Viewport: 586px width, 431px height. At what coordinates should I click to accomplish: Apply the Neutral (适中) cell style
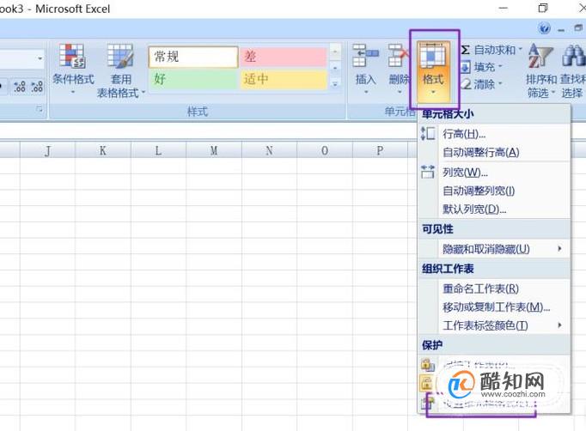tap(284, 79)
